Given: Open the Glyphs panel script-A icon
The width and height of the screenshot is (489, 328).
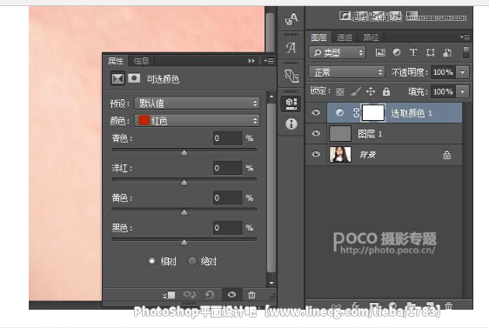Looking at the screenshot, I should (x=291, y=48).
